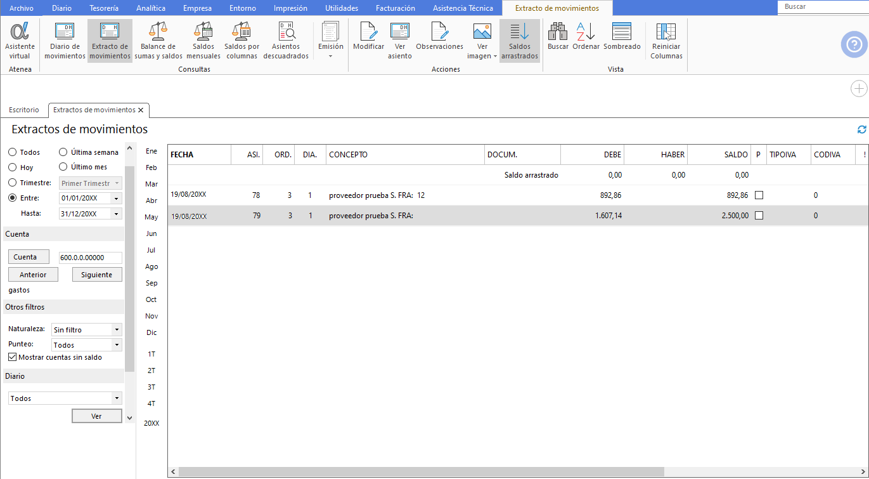
Task: Select the Entre radio button
Action: coord(12,198)
